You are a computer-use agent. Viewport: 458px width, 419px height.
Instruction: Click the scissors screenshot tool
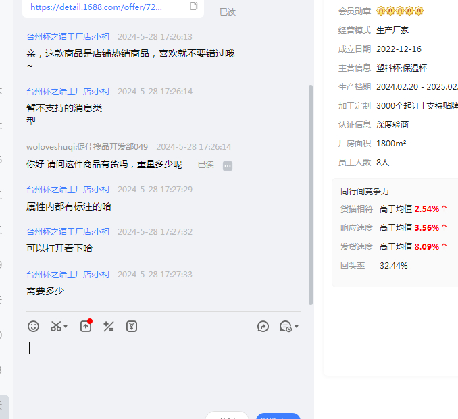(56, 327)
